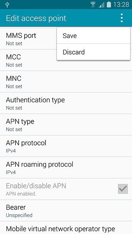
Task: Edit the MMS port setting
Action: pos(29,39)
